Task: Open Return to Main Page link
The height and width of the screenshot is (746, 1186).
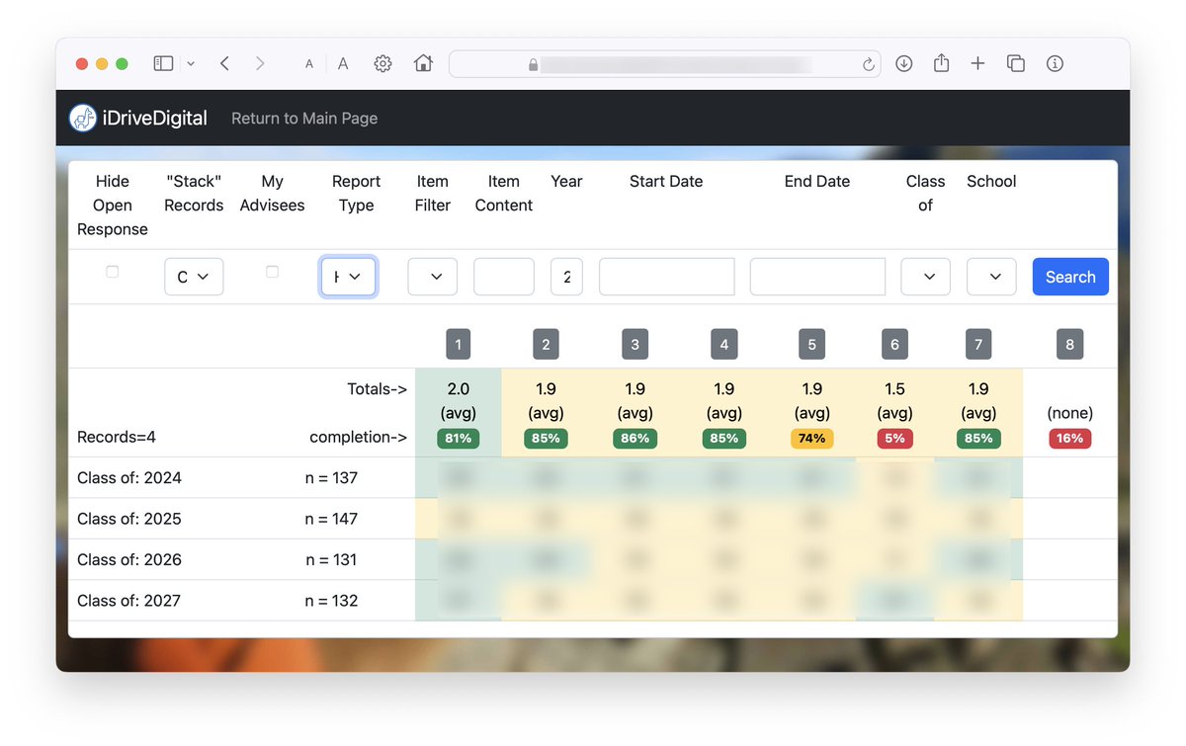Action: [304, 118]
